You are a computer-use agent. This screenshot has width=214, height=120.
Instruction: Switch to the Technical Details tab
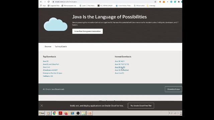click(61, 47)
